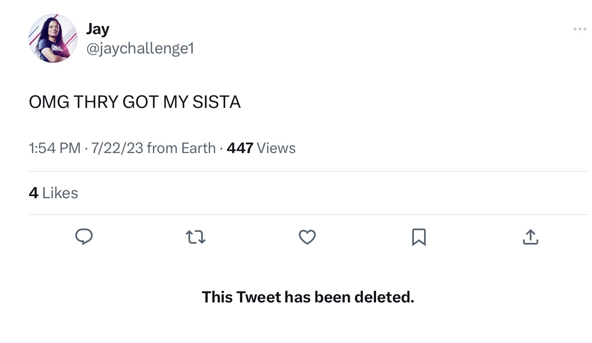Image resolution: width=592 pixels, height=343 pixels.
Task: Open Jay's circular profile picture
Action: point(53,38)
